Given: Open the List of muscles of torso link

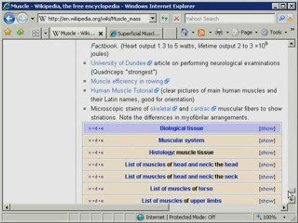Looking at the screenshot, I should pyautogui.click(x=181, y=189).
